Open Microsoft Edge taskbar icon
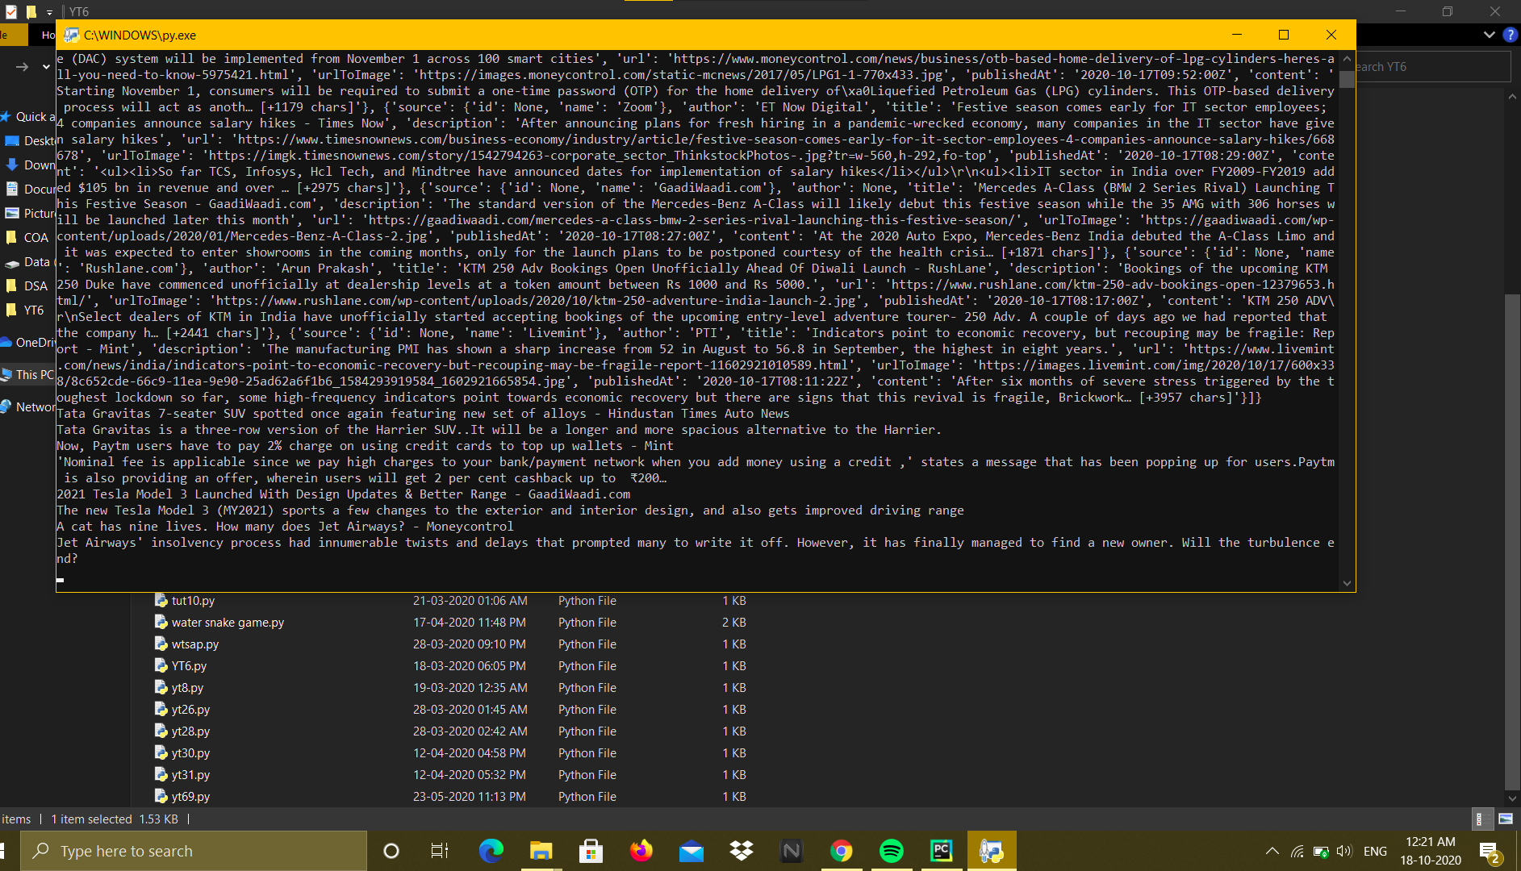 pos(491,851)
